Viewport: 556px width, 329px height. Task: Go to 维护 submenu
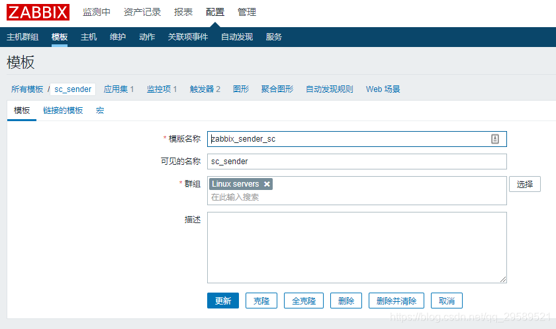118,37
